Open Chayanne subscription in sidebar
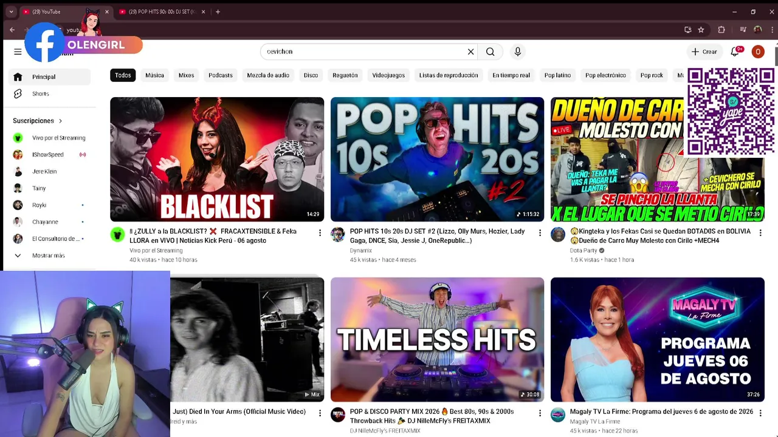Viewport: 778px width, 437px height. coord(50,222)
